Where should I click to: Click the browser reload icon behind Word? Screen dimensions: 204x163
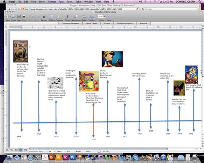pyautogui.click(x=137, y=9)
